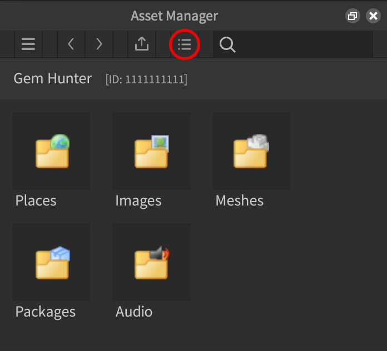
Task: Click the bulk import upload icon
Action: click(x=142, y=44)
